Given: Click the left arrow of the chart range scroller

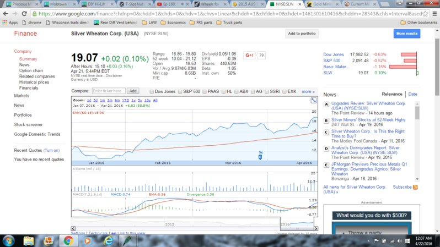Looking at the screenshot, I should coord(73,228).
